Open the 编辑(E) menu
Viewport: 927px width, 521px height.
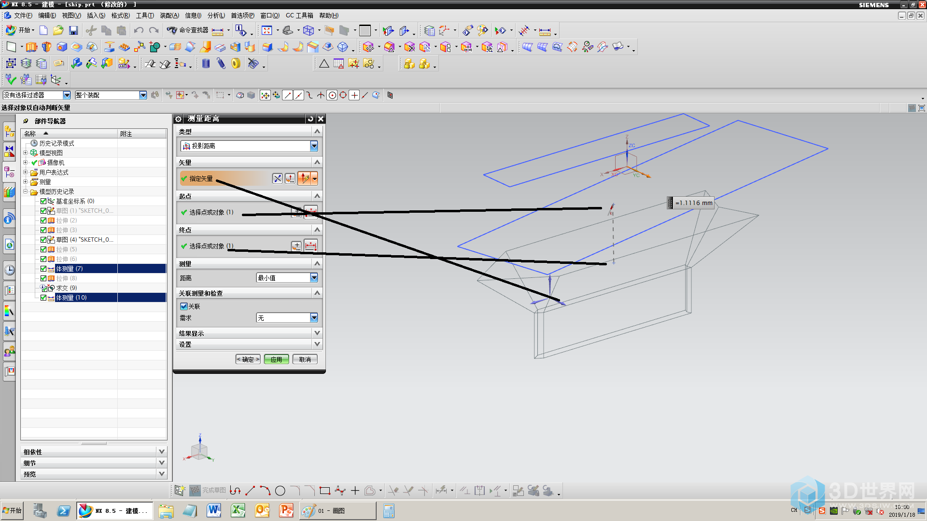point(47,15)
